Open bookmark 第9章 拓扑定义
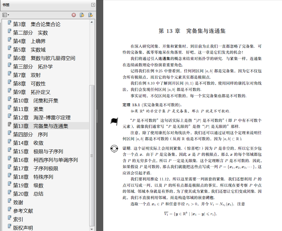Viewport: 282px width, 231px height. point(32,92)
